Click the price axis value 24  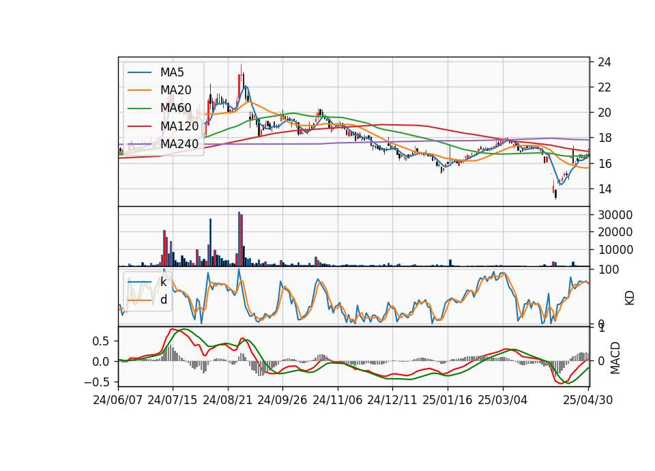pyautogui.click(x=604, y=62)
